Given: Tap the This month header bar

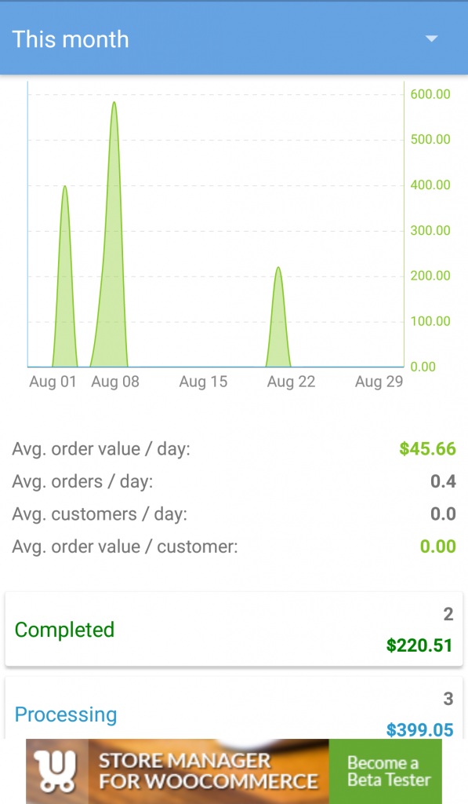Looking at the screenshot, I should click(x=234, y=38).
